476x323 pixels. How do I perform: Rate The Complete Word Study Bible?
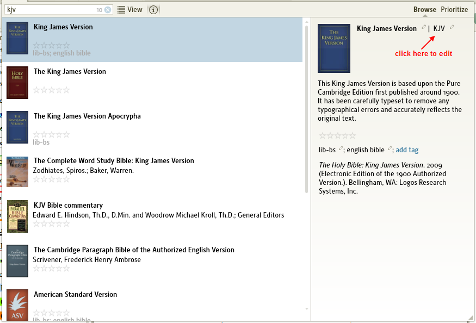[51, 179]
